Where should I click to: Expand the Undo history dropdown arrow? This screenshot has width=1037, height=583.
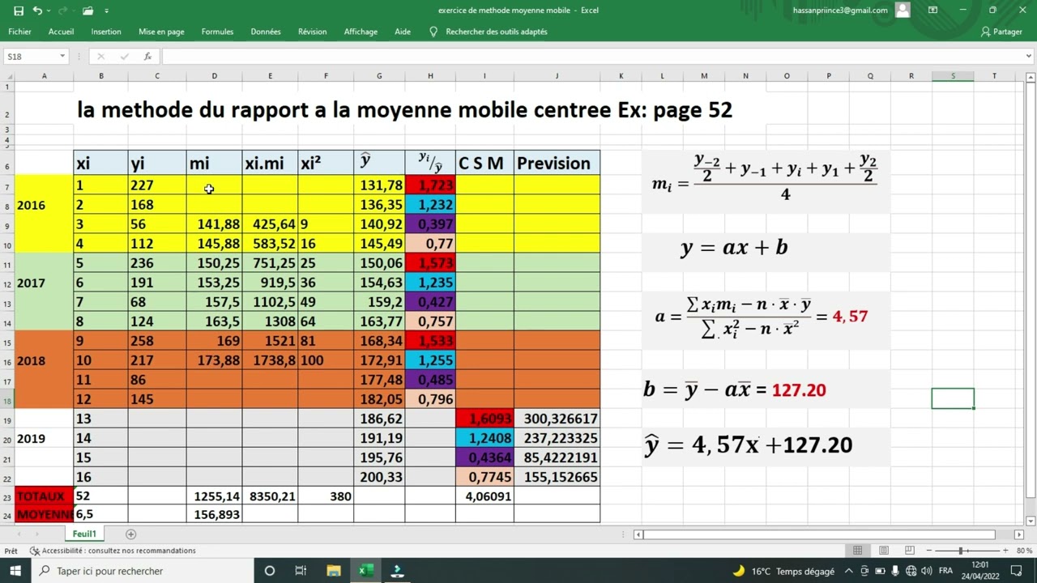pyautogui.click(x=49, y=11)
